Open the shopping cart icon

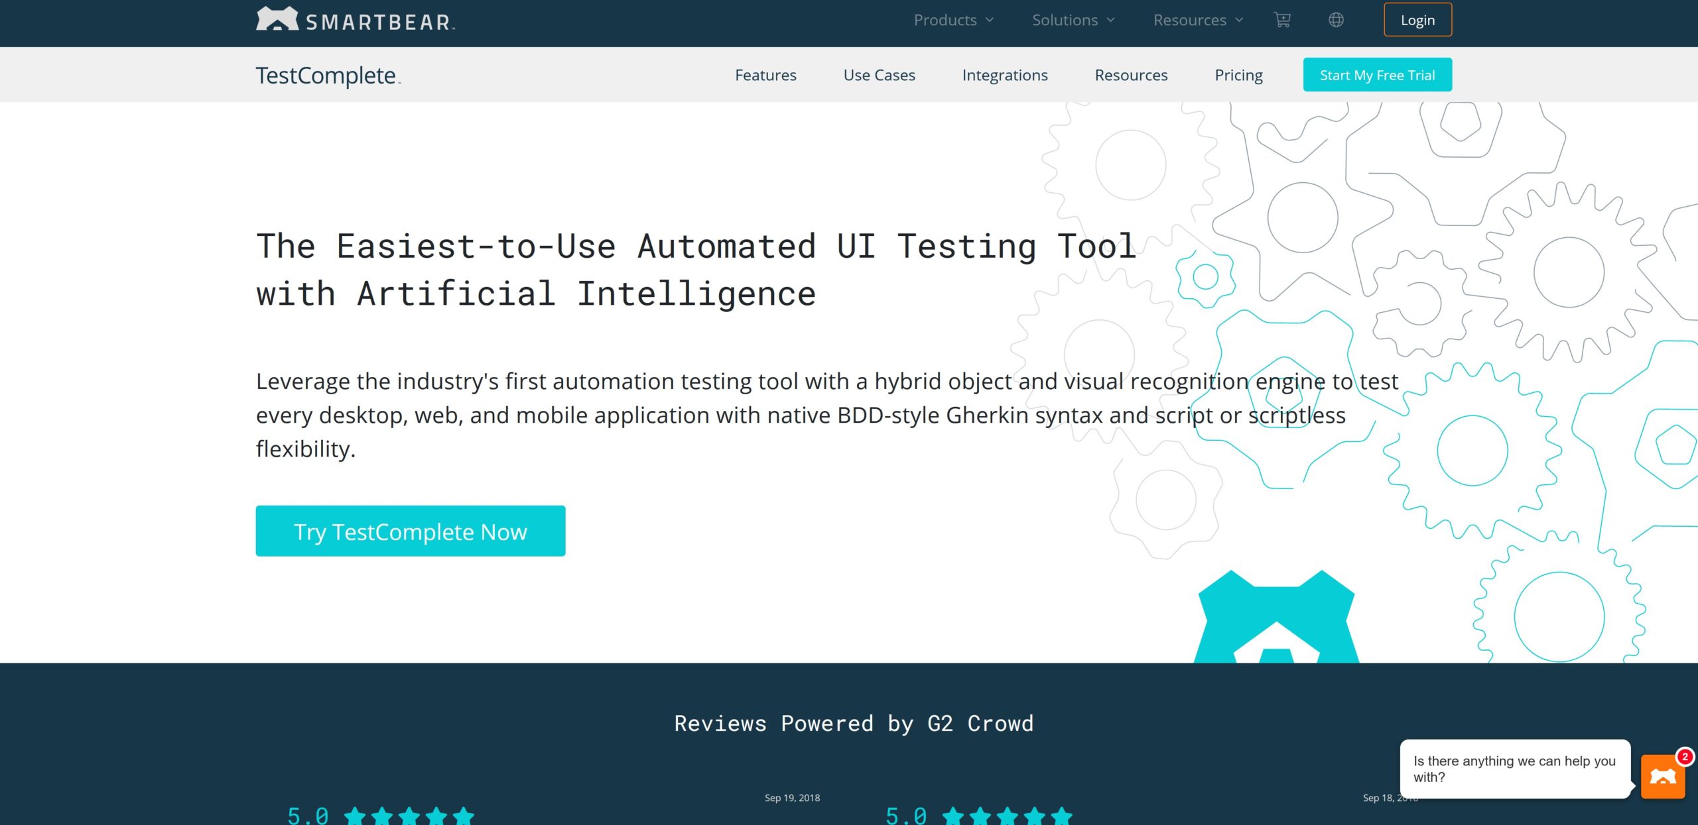(1282, 20)
